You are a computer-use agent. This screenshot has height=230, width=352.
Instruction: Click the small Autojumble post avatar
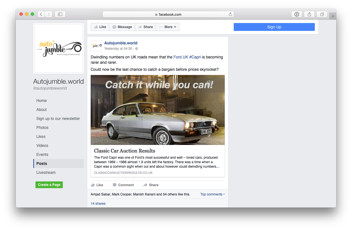point(96,46)
